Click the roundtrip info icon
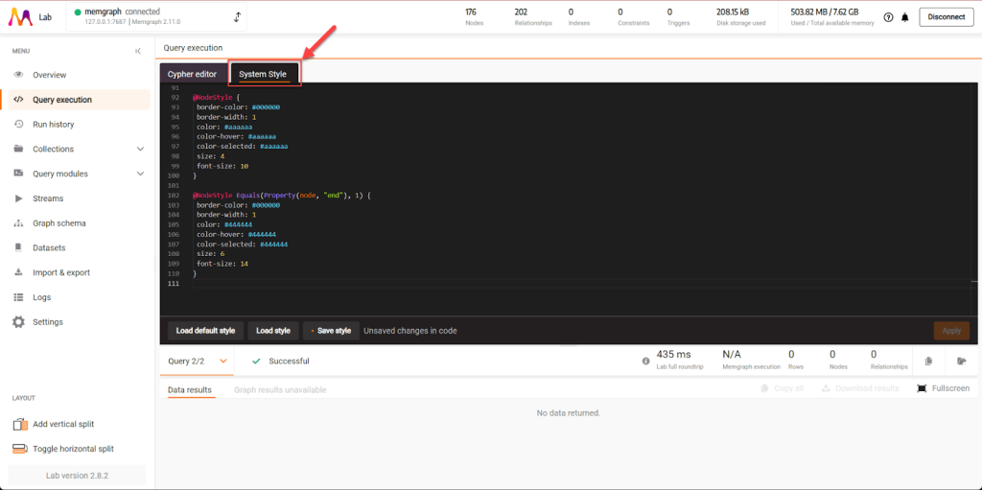Screen dimensions: 982x490 tap(646, 362)
